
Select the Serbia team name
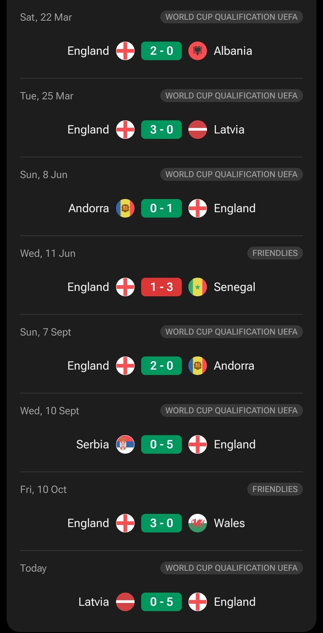pos(92,444)
